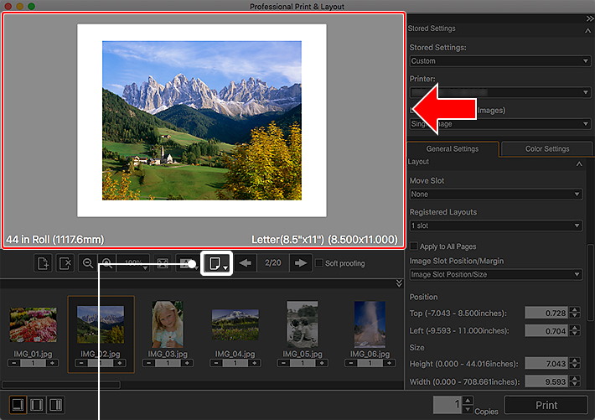Open the Move Slot dropdown
The width and height of the screenshot is (595, 420).
pyautogui.click(x=495, y=194)
